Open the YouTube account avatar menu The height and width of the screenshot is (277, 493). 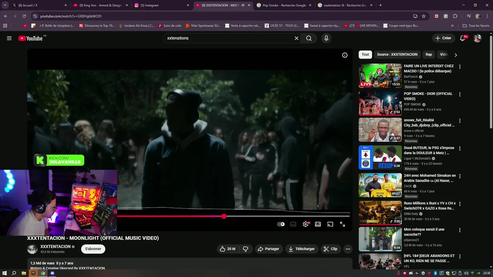(x=477, y=38)
